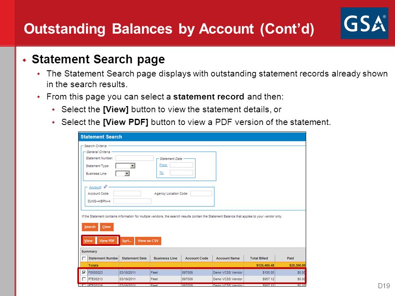Focus the Statement Number field
This screenshot has height=296, width=395.
coord(134,158)
